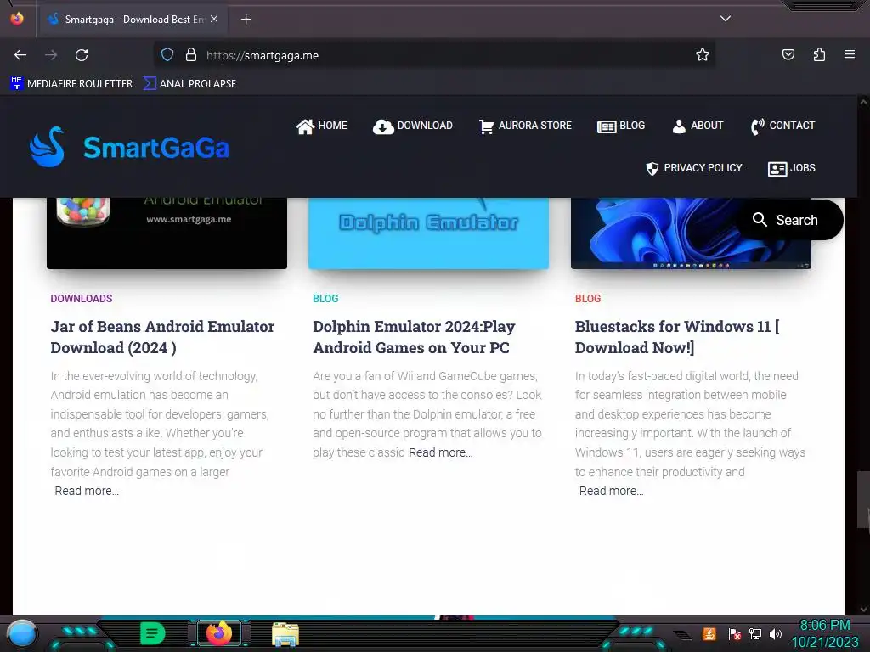Click scrollbar down arrow
This screenshot has height=652, width=870.
tap(863, 610)
